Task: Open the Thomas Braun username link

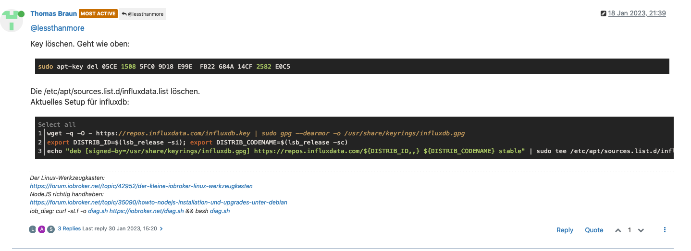Action: (x=53, y=13)
